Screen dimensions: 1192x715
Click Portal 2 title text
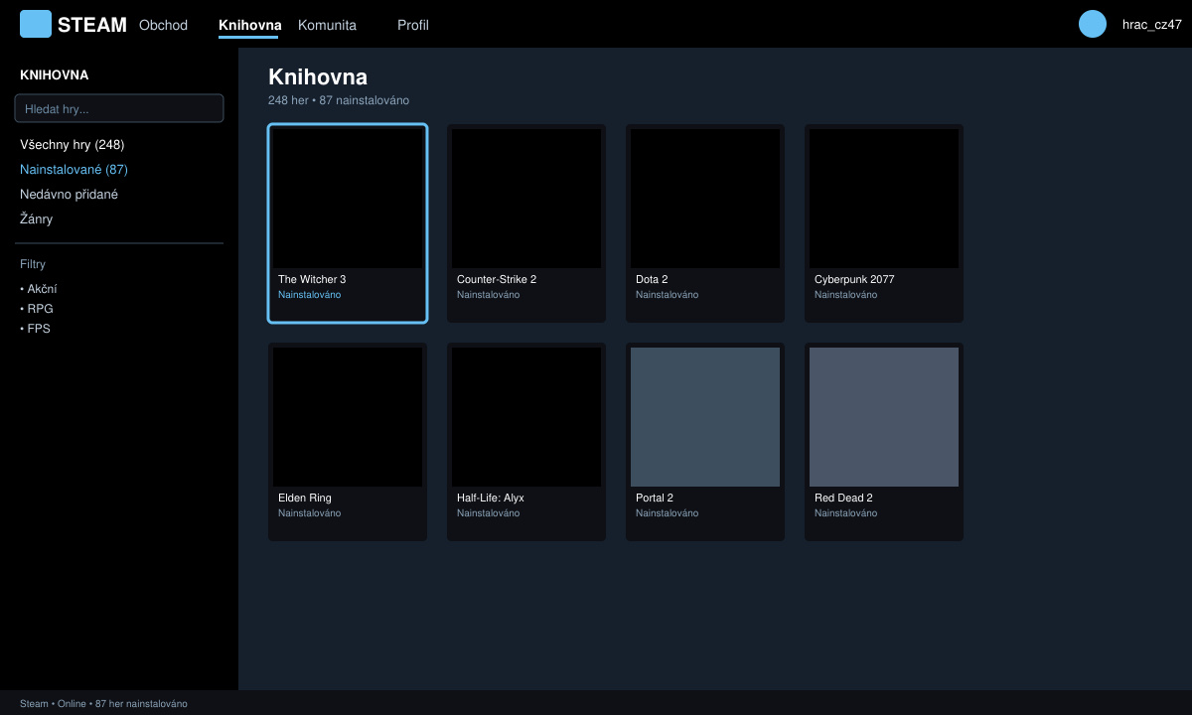point(655,499)
